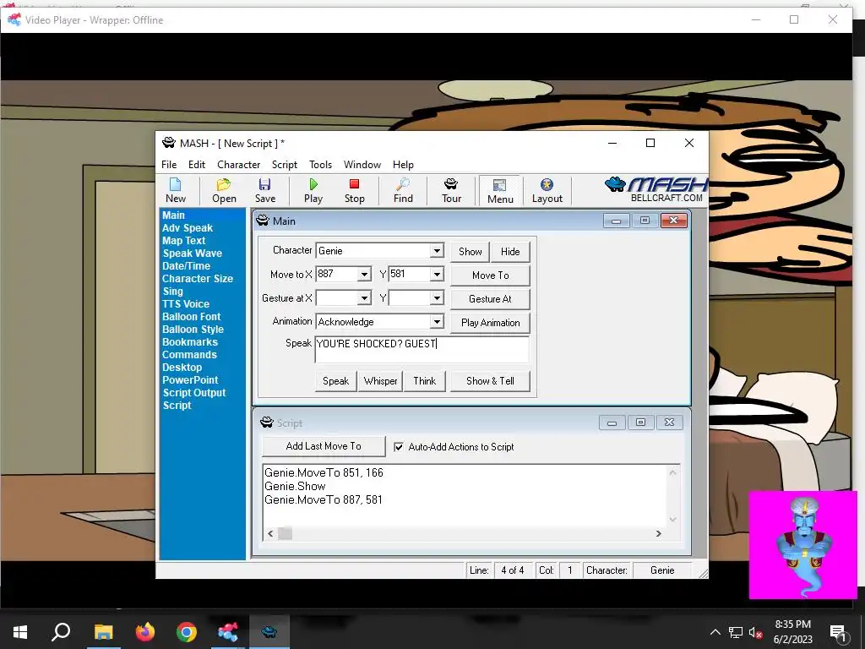Viewport: 865px width, 649px height.
Task: Switch to Wrapper Offline taskbar app
Action: pos(228,632)
